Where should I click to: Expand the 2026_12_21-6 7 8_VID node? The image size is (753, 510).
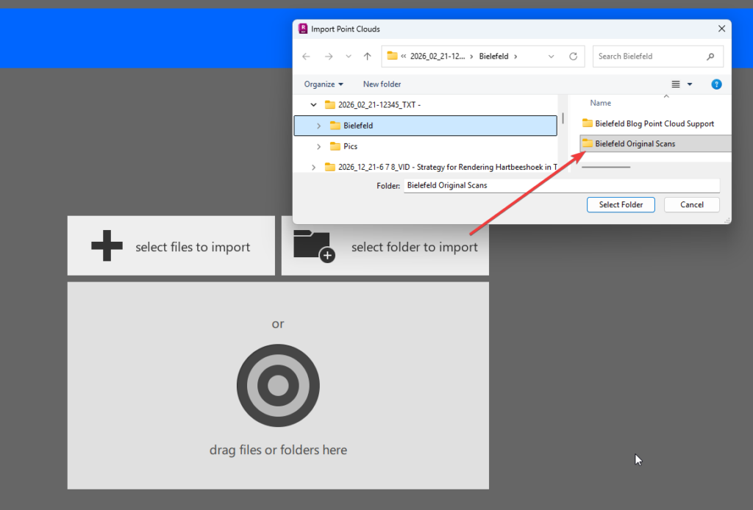click(x=313, y=167)
